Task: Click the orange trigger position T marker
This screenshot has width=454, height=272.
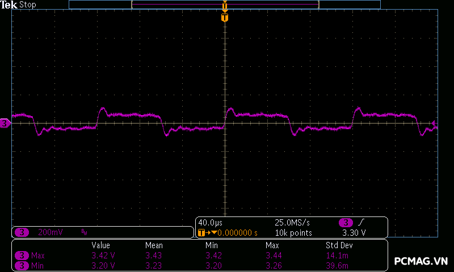Action: 225,18
